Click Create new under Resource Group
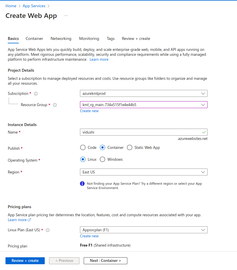237x270 pixels. tap(89, 111)
